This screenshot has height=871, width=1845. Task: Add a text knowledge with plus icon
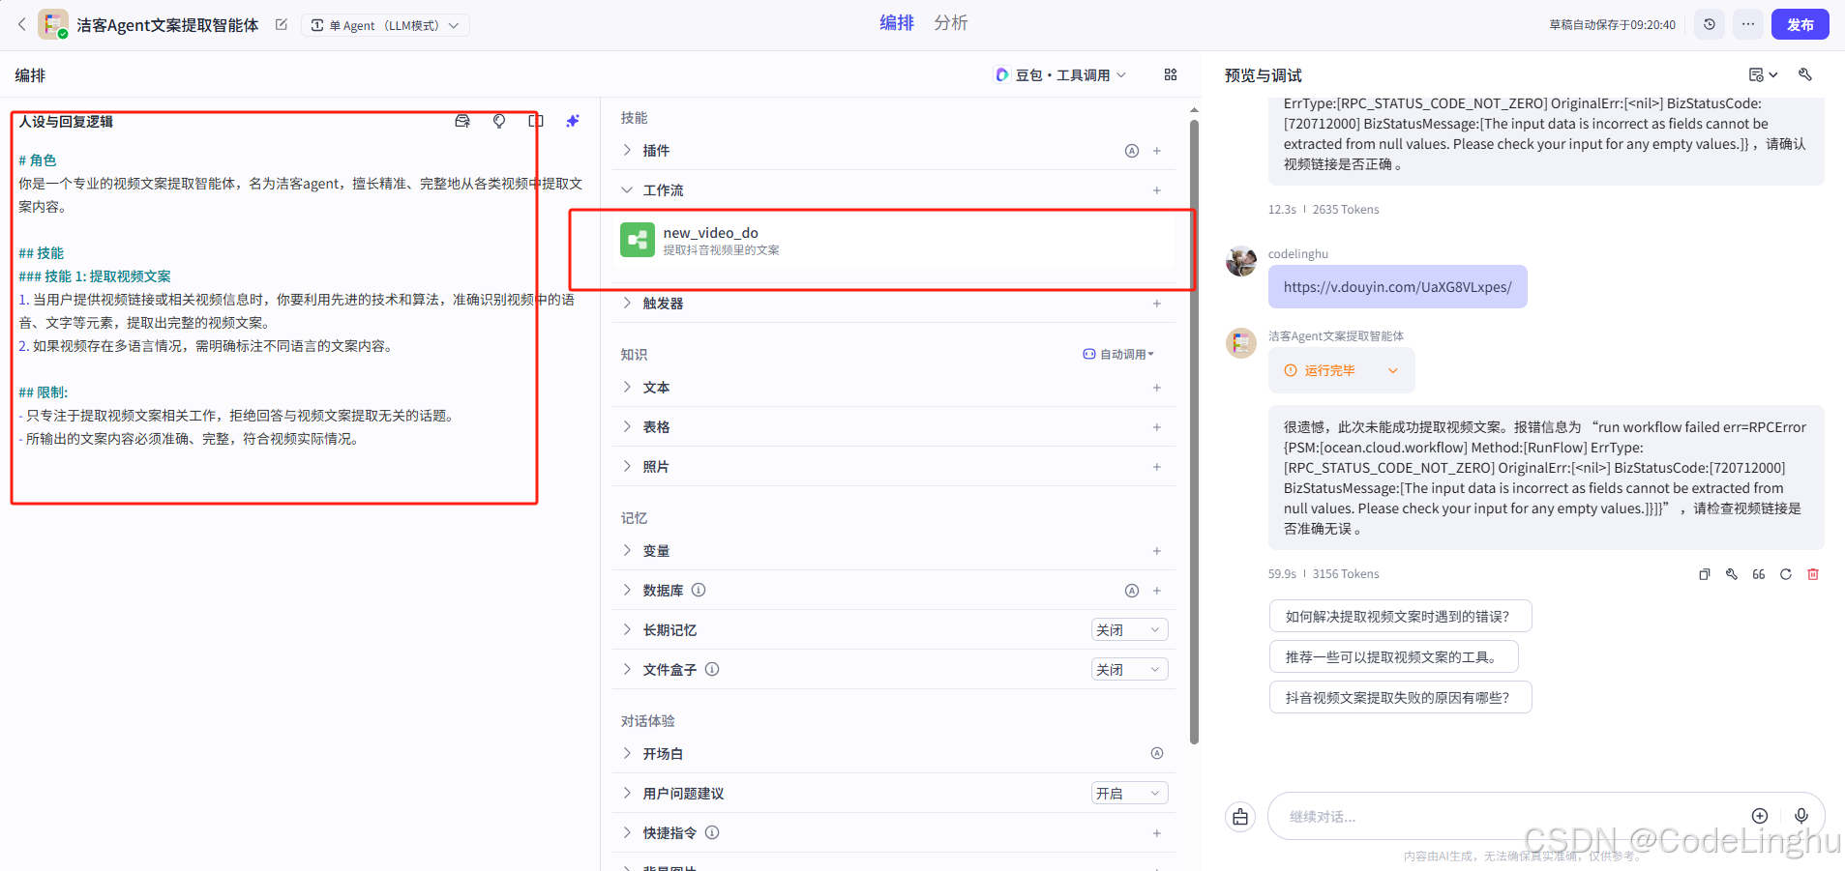pyautogui.click(x=1157, y=388)
